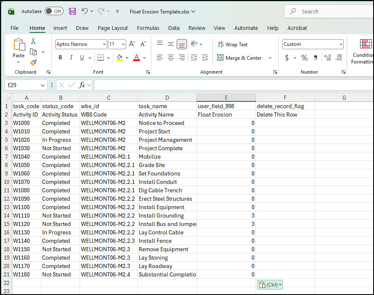374x295 pixels.
Task: Click Merge & Center button
Action: [x=239, y=58]
